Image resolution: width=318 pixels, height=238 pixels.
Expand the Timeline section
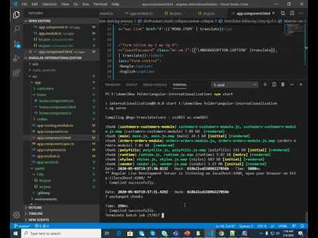click(35, 214)
